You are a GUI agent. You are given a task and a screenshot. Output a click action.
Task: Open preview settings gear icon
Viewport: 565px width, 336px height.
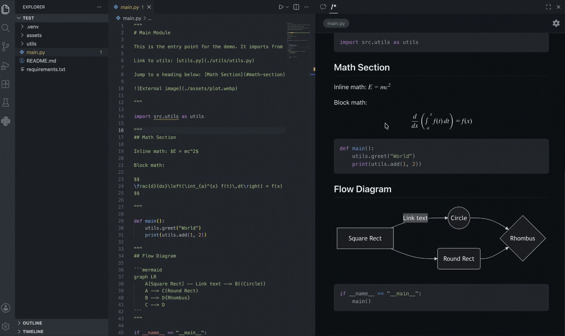[556, 23]
